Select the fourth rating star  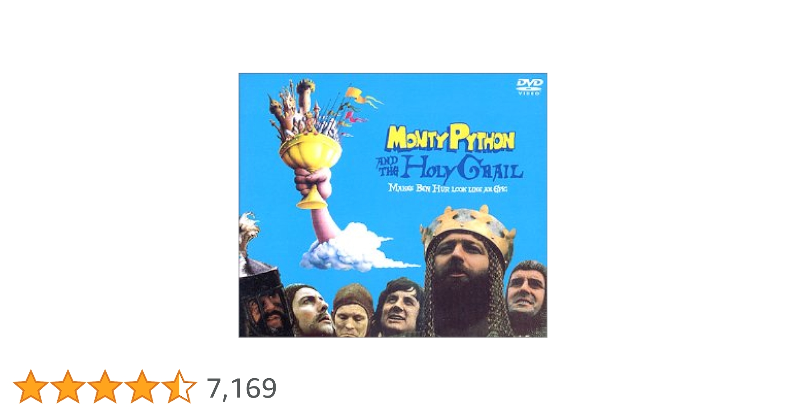coord(142,386)
